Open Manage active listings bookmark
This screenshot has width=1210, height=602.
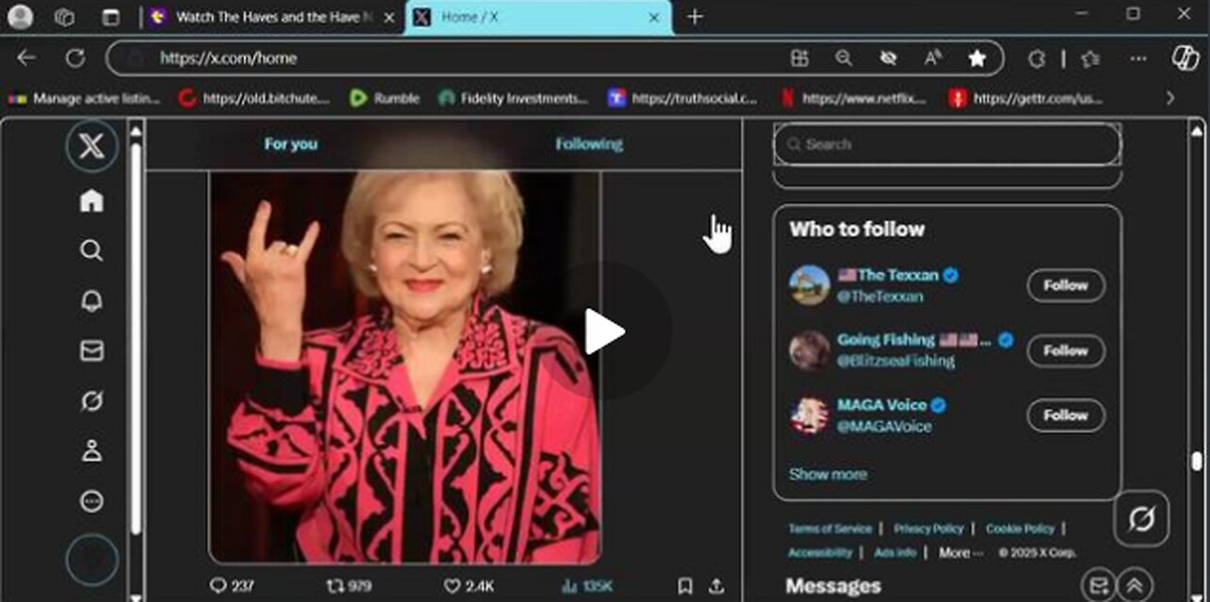[x=85, y=98]
